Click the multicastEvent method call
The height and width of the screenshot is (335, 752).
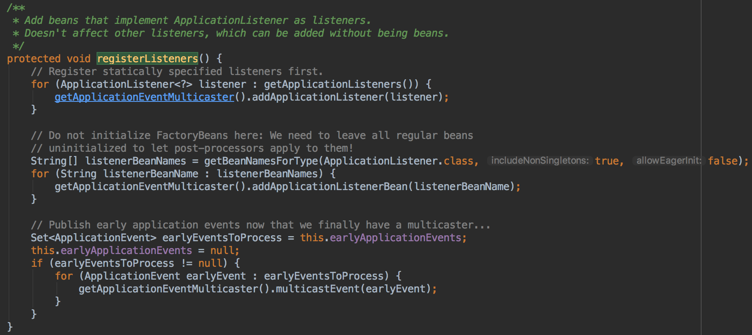pyautogui.click(x=317, y=289)
